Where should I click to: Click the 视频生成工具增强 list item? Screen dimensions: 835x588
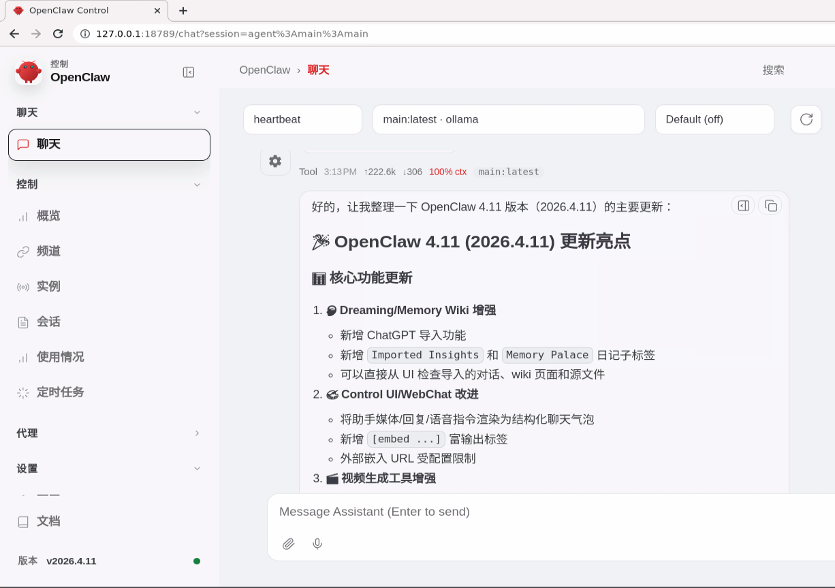tap(381, 478)
